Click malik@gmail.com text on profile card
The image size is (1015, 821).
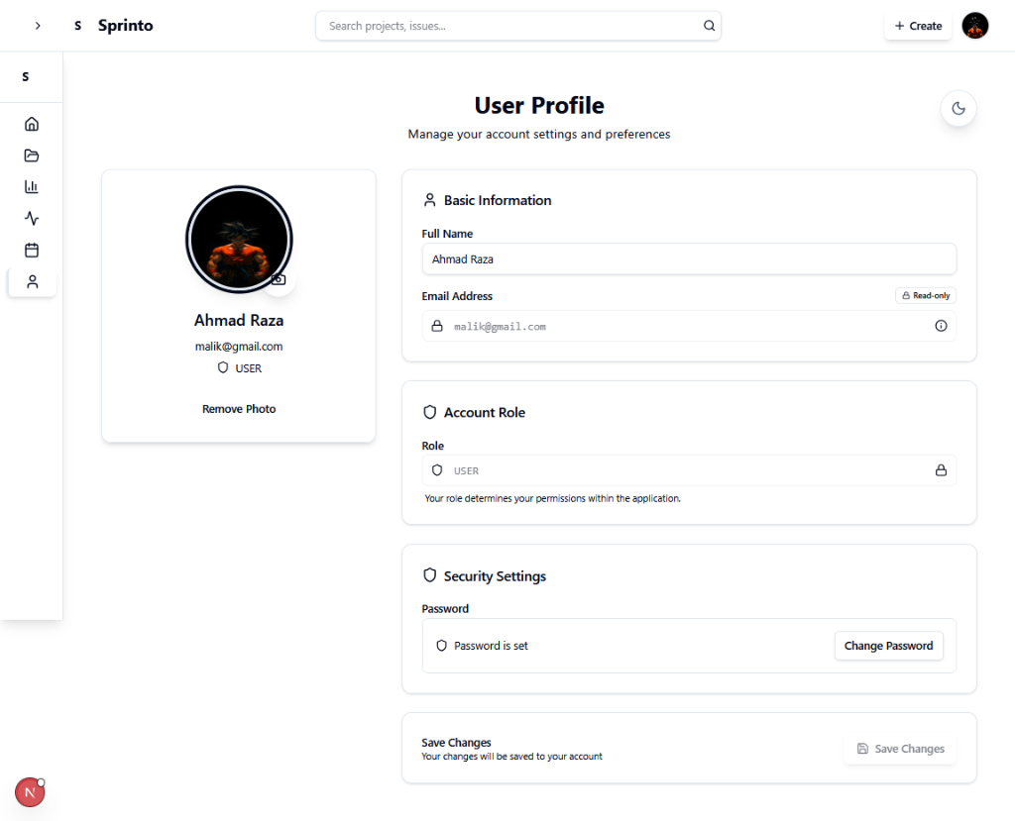tap(239, 346)
